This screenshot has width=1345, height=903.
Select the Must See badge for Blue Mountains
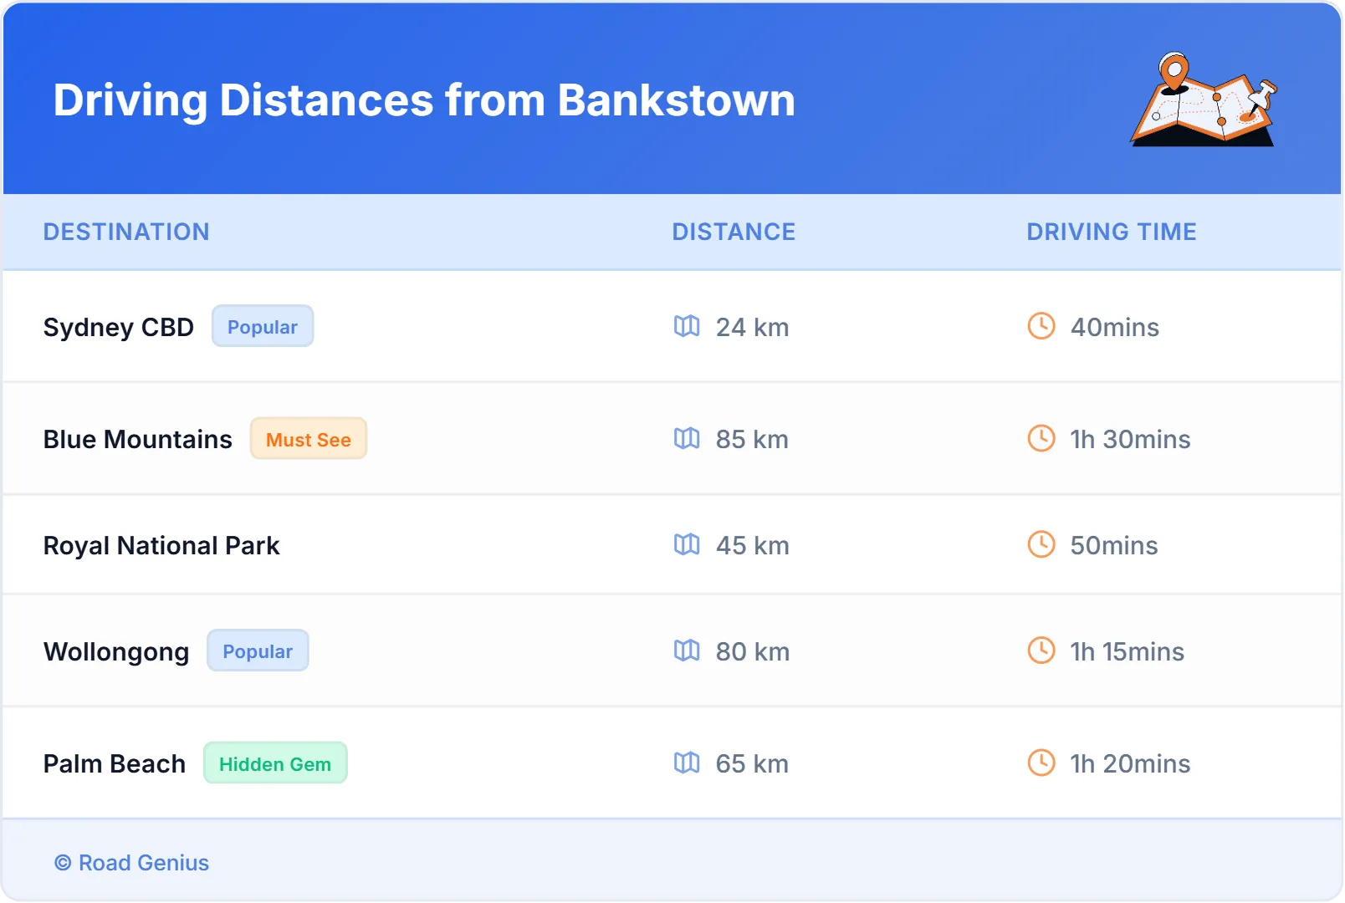(x=309, y=438)
